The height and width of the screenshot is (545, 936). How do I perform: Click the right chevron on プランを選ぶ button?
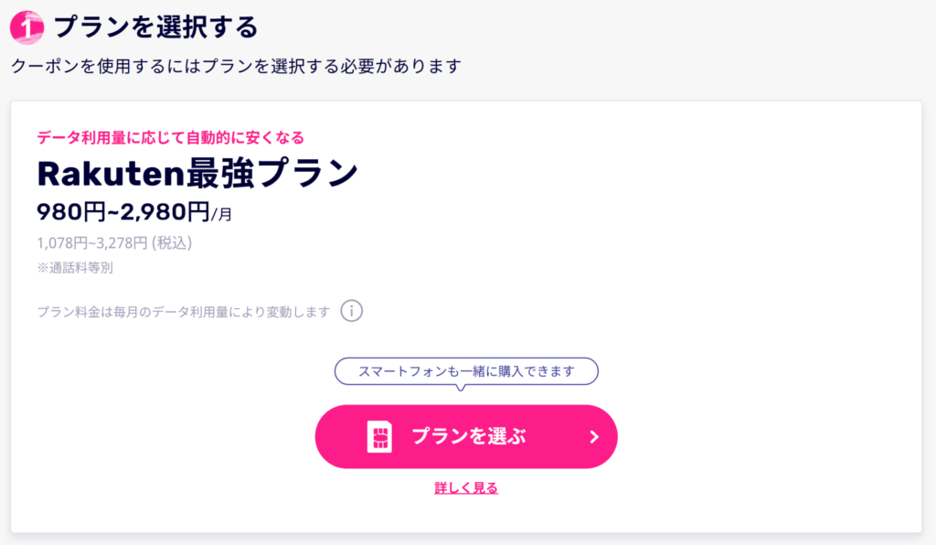point(594,437)
